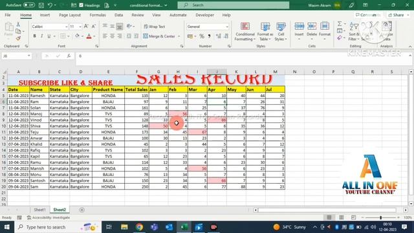Switch to the Data tab
The image size is (414, 233).
pyautogui.click(x=118, y=15)
